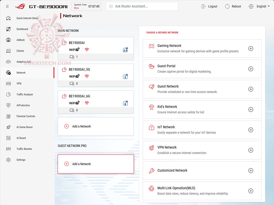The height and width of the screenshot is (205, 274).
Task: Expand the Multi-Link Operation plus button
Action: click(251, 191)
